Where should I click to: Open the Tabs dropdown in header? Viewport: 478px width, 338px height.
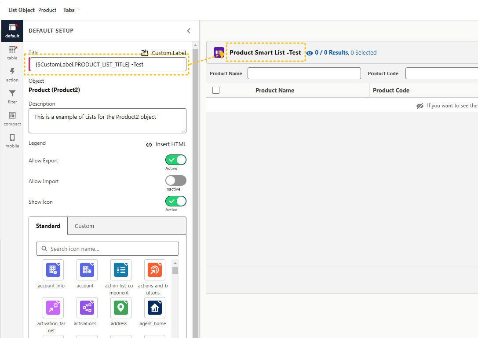[72, 10]
